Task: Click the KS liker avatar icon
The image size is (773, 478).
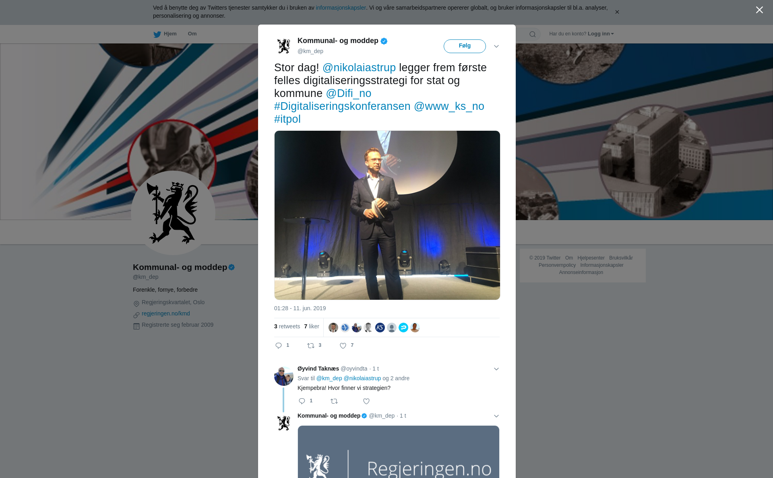Action: (x=380, y=328)
